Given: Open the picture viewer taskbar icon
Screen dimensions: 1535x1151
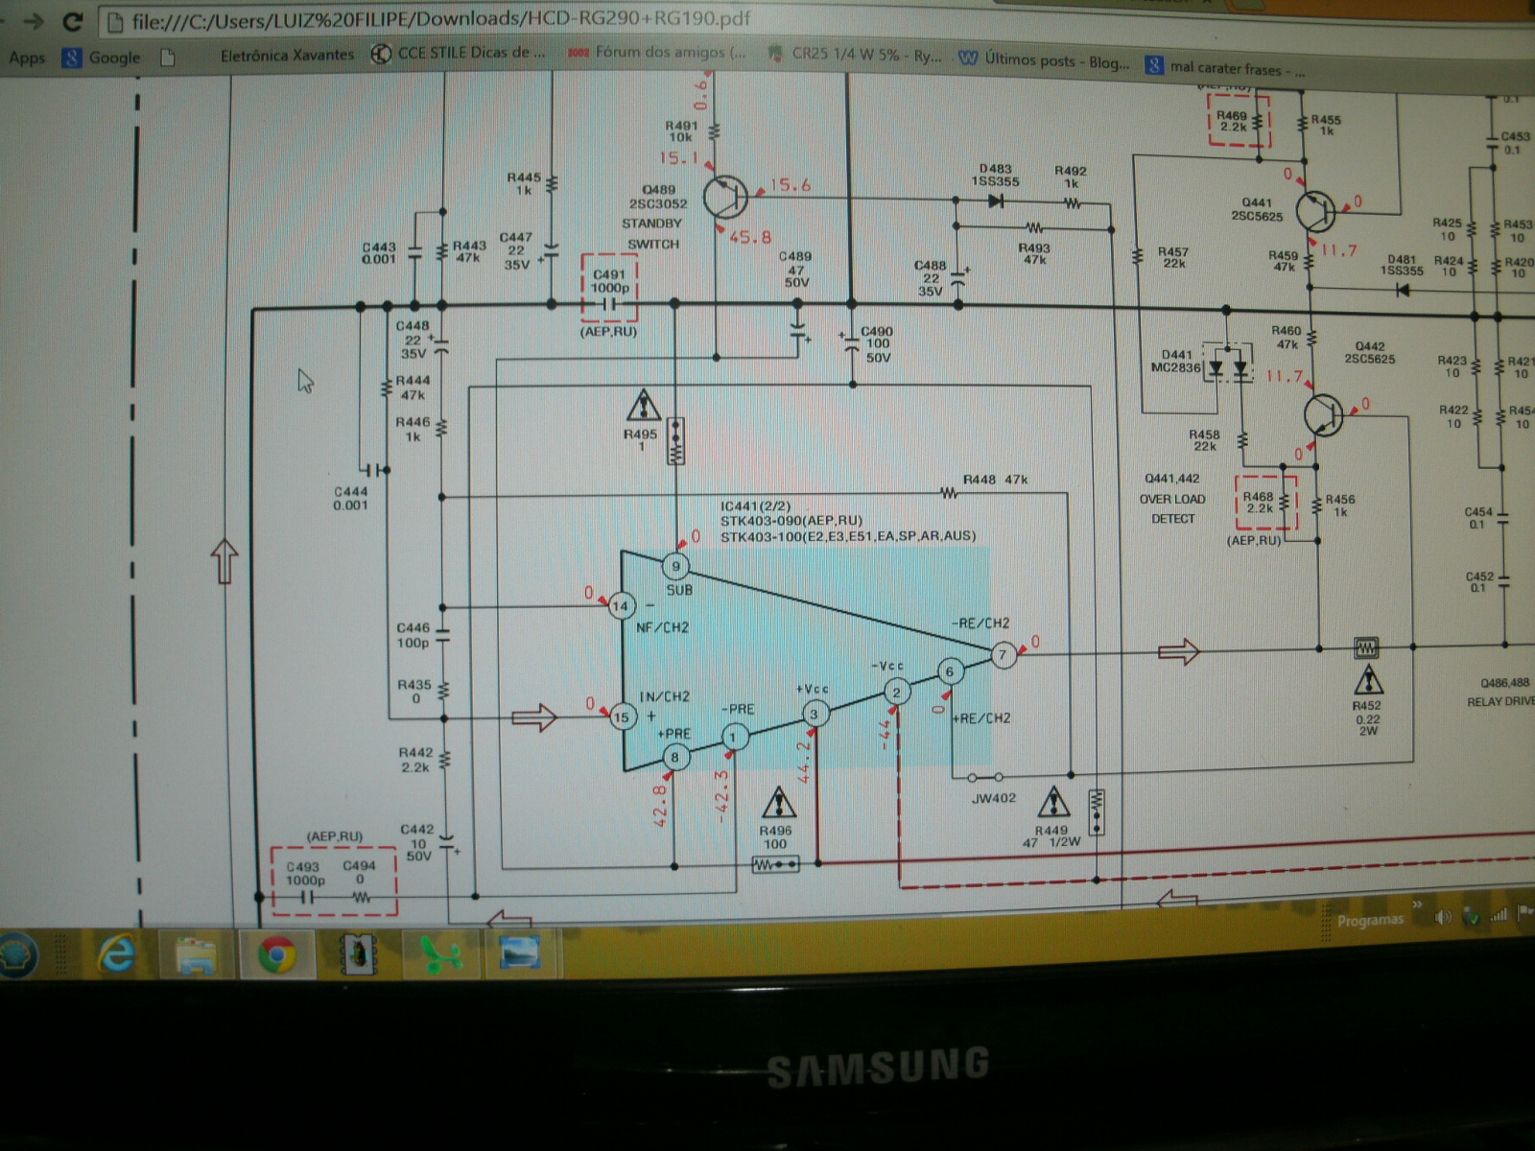Looking at the screenshot, I should (519, 952).
